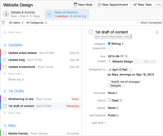Image resolution: width=163 pixels, height=136 pixels.
Task: Click the top New task... field
Action: click(x=16, y=32)
